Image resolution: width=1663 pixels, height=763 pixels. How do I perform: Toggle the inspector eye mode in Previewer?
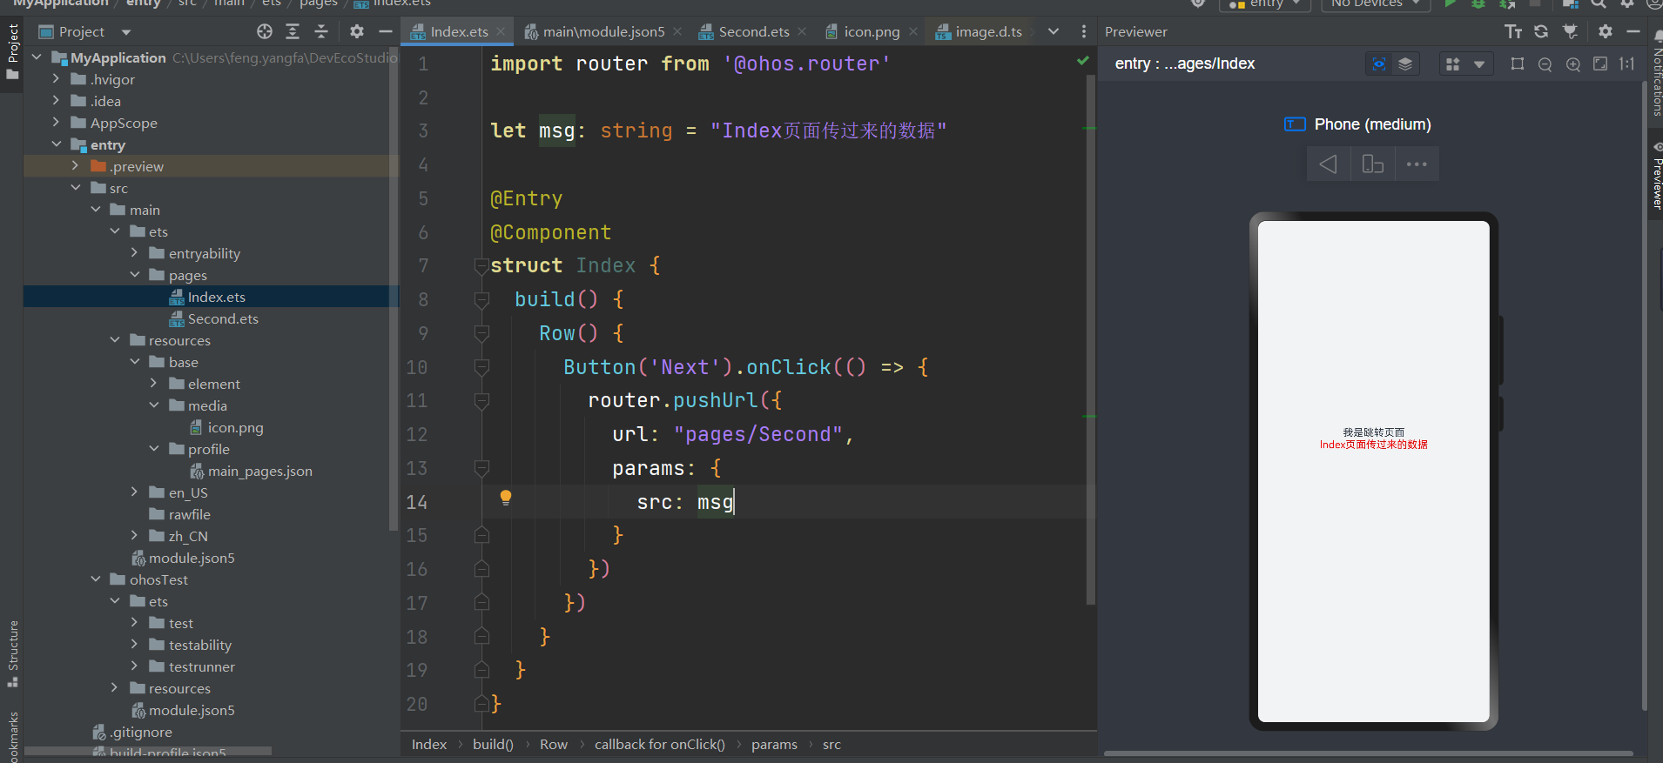point(1379,64)
